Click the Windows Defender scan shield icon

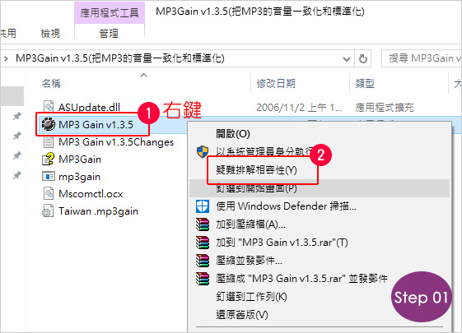click(203, 206)
